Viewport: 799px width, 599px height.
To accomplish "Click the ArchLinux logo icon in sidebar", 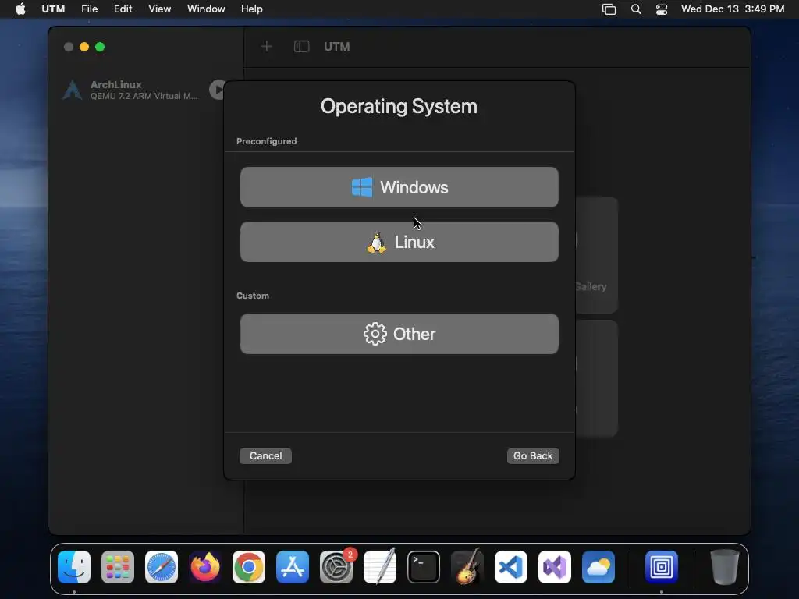I will (72, 90).
